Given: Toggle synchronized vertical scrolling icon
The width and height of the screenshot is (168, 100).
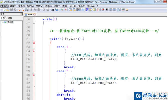Looking at the screenshot, I should coord(70,10).
